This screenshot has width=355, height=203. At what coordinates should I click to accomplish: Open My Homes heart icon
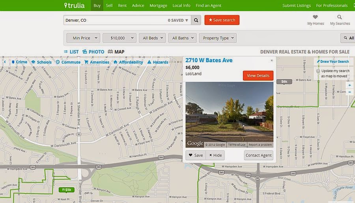pyautogui.click(x=316, y=17)
